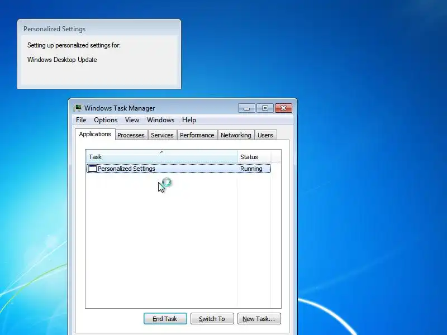
Task: Open the View menu
Action: pos(132,120)
